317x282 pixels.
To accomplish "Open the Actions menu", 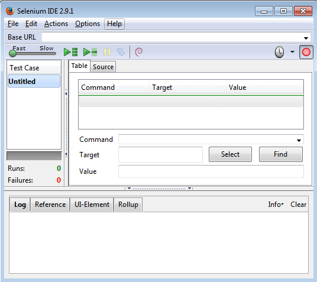I will click(56, 24).
